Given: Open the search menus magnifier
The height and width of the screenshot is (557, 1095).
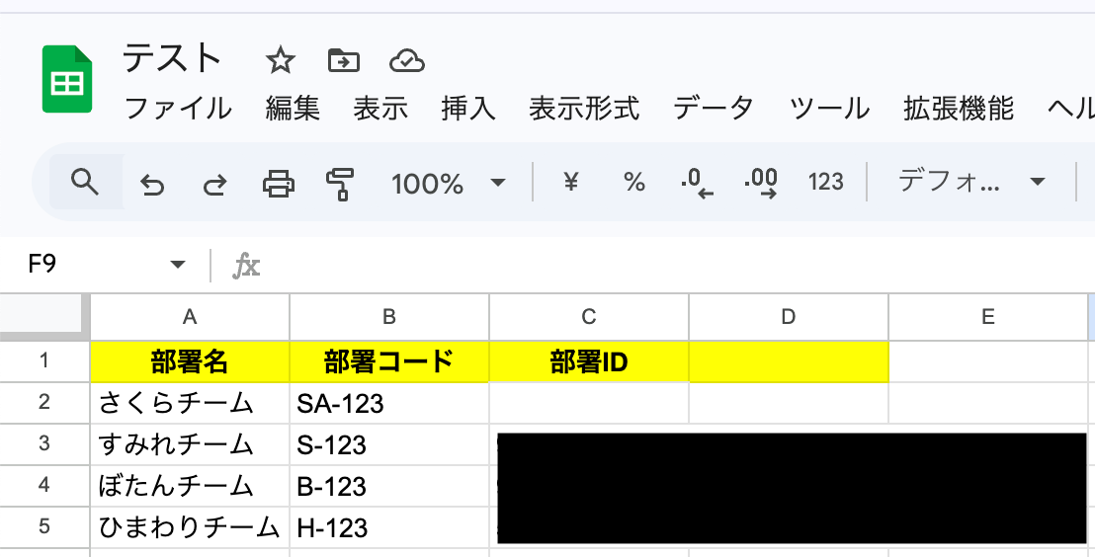Looking at the screenshot, I should [85, 182].
